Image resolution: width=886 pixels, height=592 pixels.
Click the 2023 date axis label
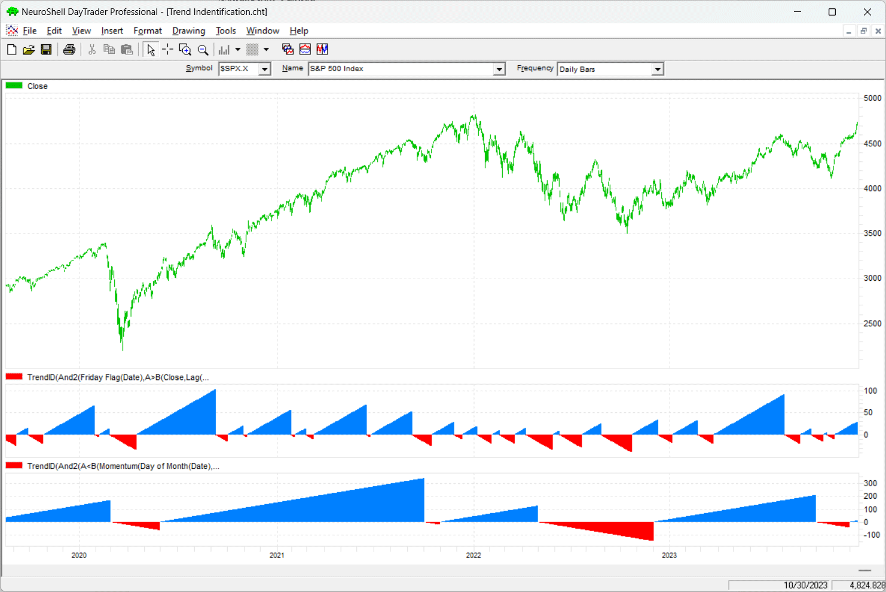tap(669, 555)
